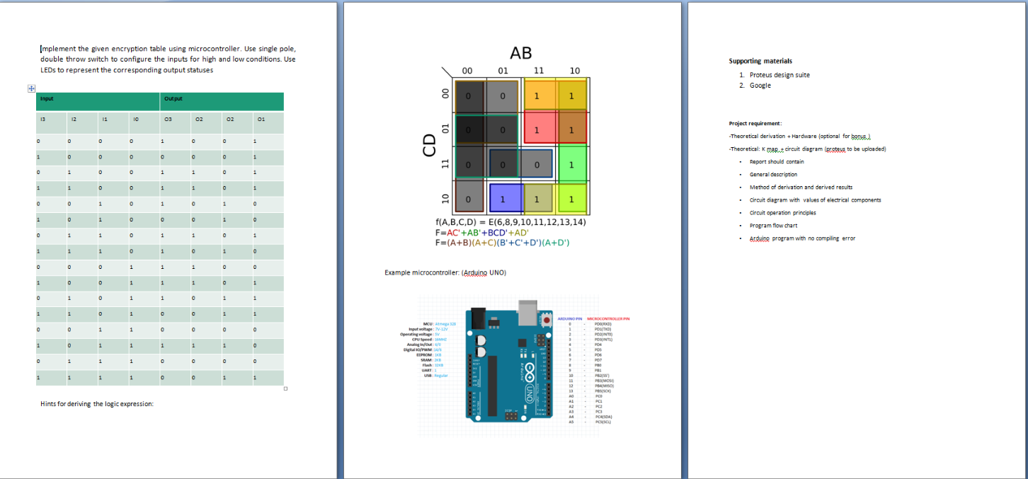Click the "Circuit operation principles" bullet

783,213
